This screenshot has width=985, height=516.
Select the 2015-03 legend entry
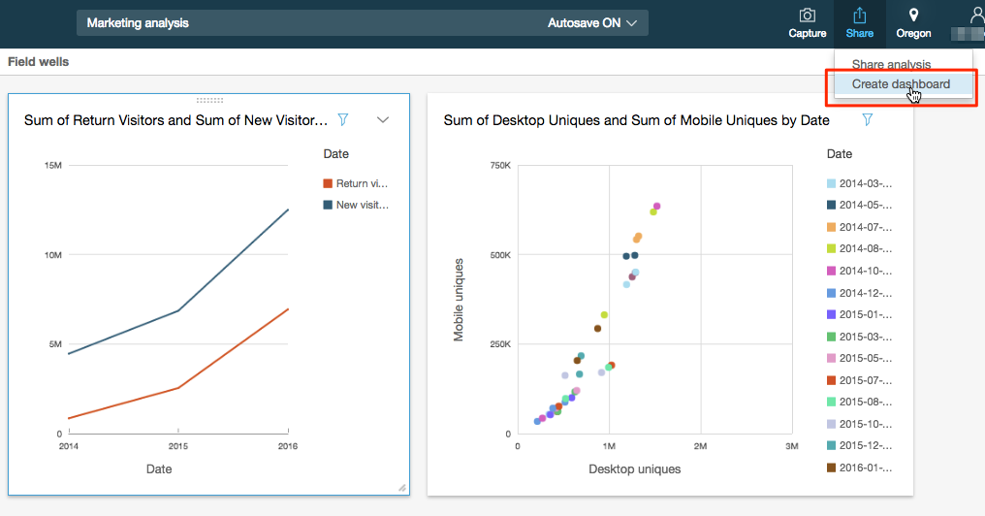tap(859, 337)
